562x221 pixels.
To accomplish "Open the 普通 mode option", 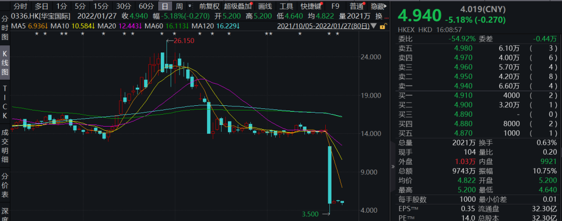I will point(356,6).
